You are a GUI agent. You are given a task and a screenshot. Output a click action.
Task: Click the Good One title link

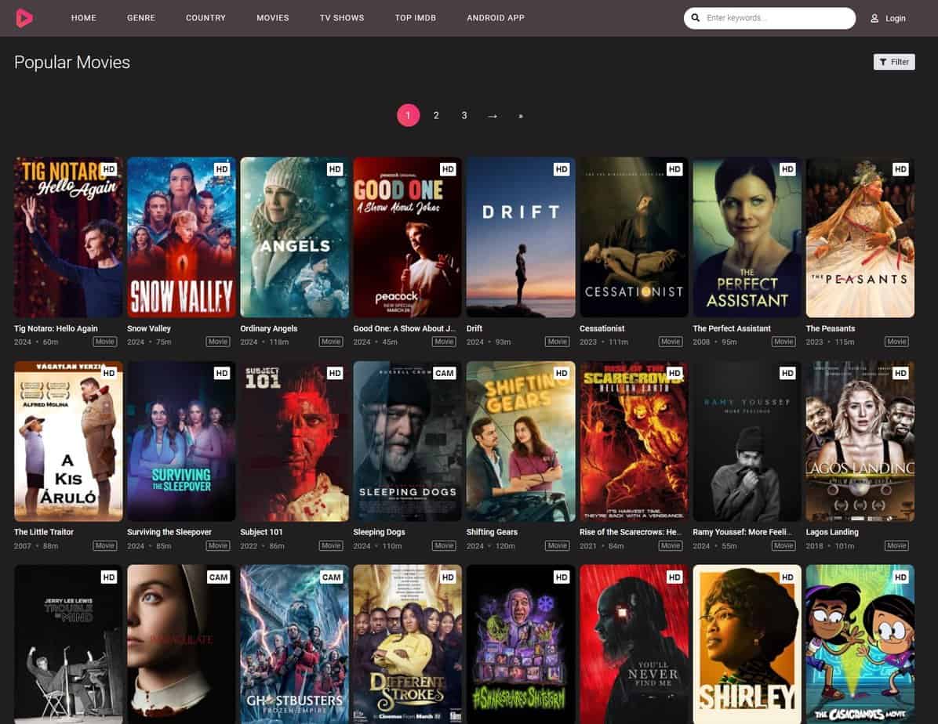pyautogui.click(x=405, y=328)
